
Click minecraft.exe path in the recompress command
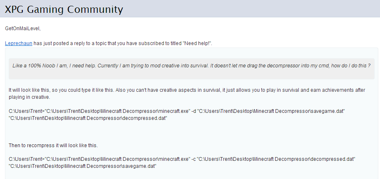coord(117,159)
